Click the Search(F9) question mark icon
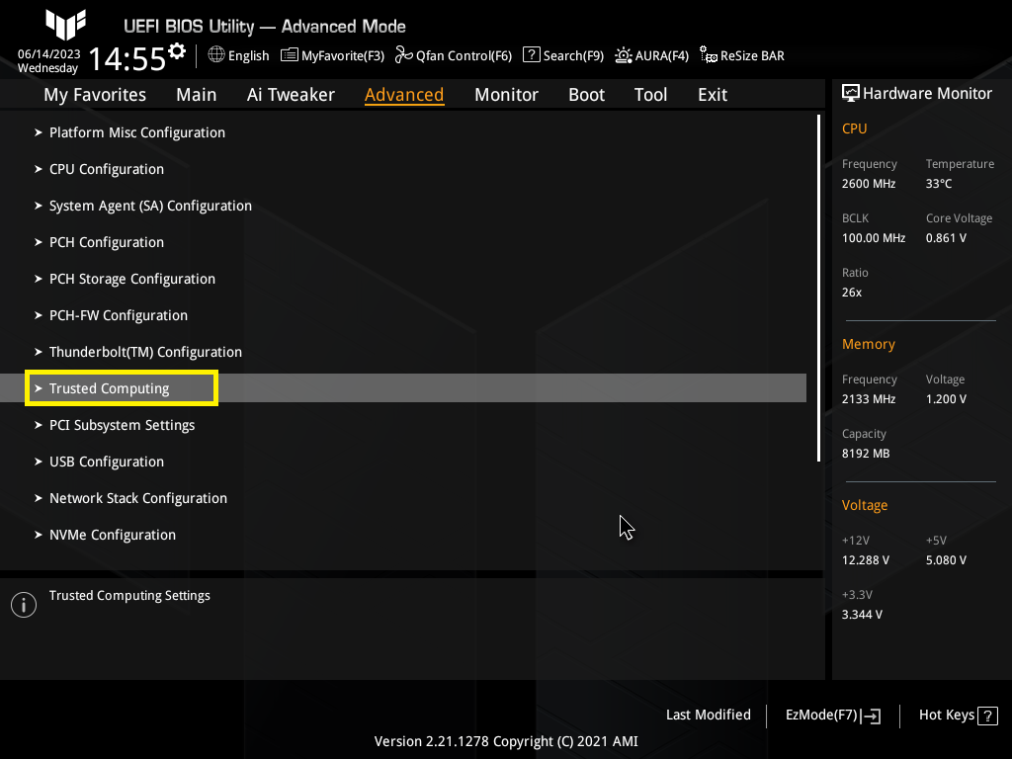Viewport: 1012px width, 759px height. tap(531, 55)
